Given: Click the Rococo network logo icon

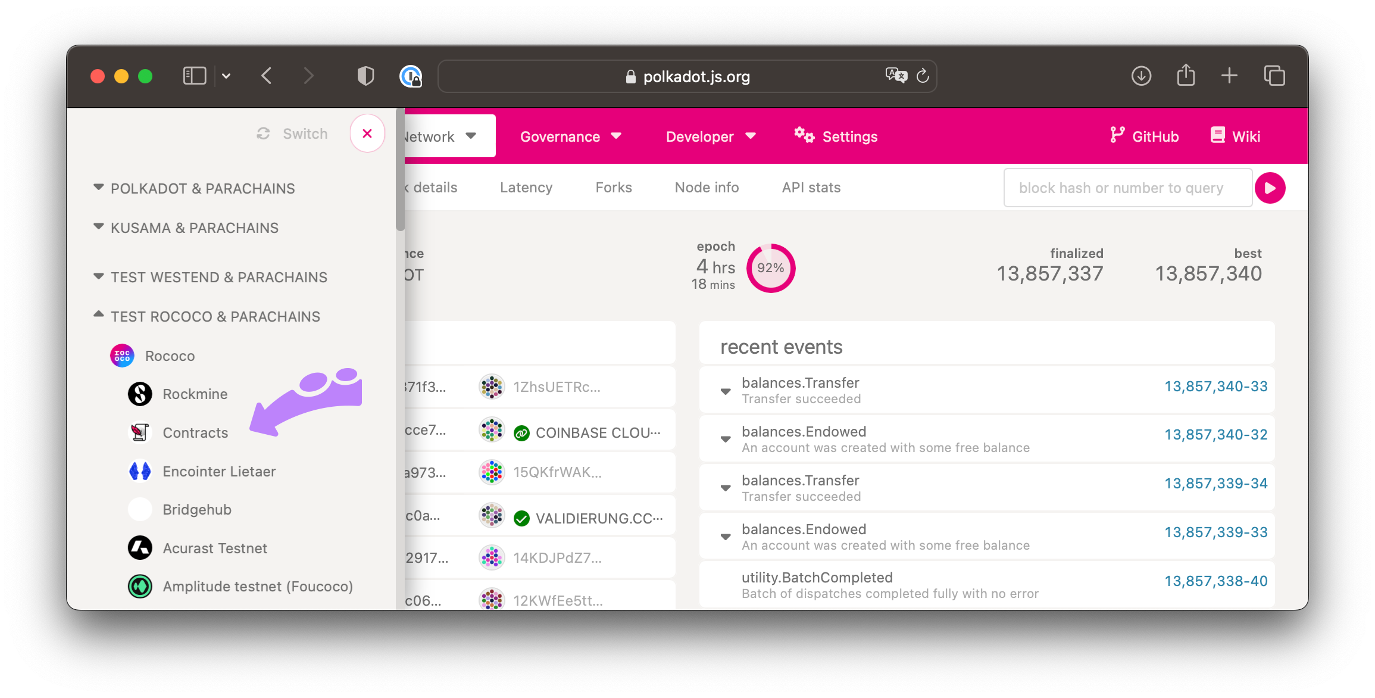Looking at the screenshot, I should click(x=122, y=356).
